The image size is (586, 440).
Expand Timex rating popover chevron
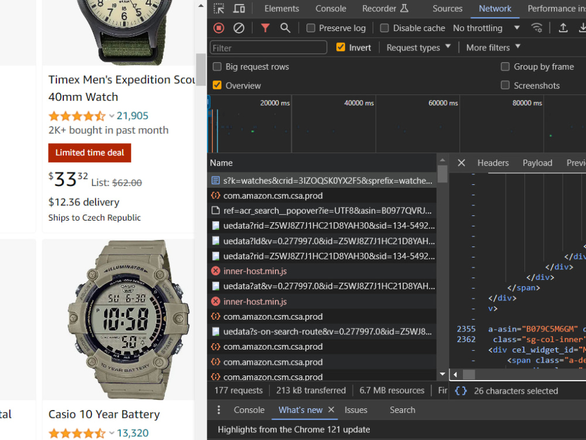coord(111,116)
